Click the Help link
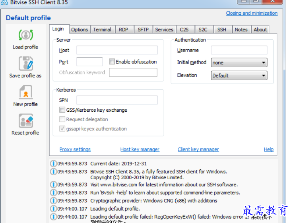Image resolution: width=291 pixels, height=223 pixels. pos(269,149)
